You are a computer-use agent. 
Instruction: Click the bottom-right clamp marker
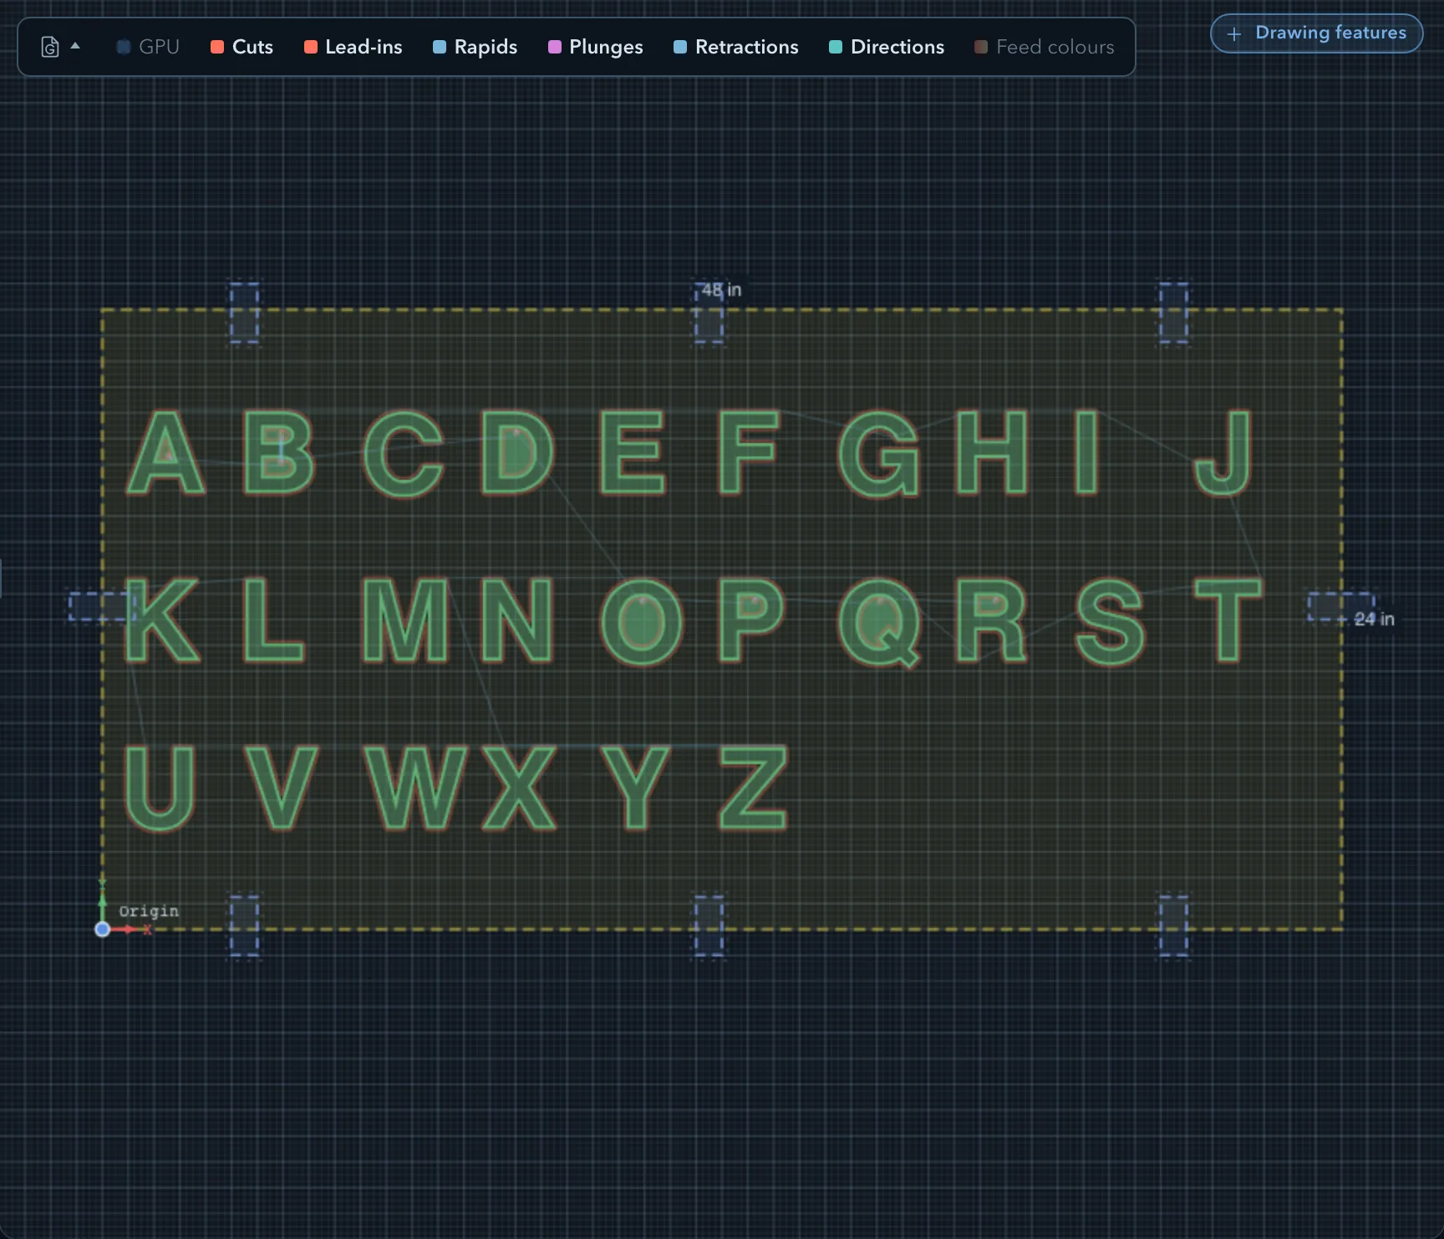pos(1173,925)
